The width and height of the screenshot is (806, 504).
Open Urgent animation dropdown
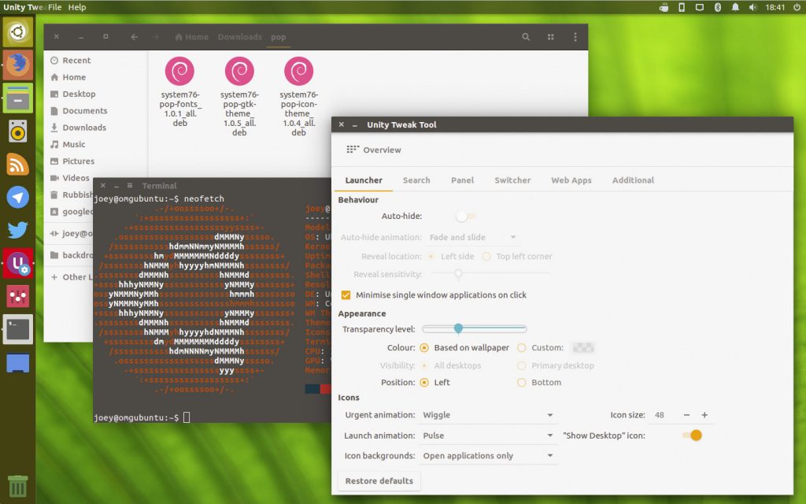tap(488, 415)
